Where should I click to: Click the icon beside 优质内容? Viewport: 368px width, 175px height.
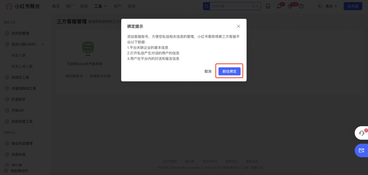[7, 154]
